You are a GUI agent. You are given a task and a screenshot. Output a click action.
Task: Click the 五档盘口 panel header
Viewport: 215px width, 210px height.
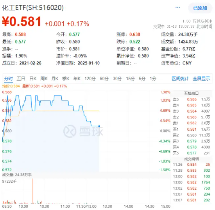click(x=191, y=93)
